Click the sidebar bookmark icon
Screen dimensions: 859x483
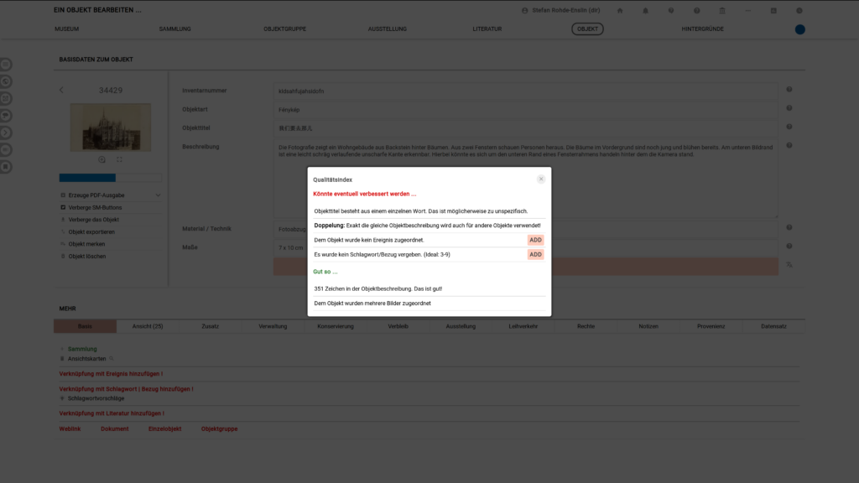6,167
